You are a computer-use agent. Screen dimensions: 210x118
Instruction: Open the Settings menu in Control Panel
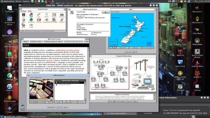pyautogui.click(x=23, y=11)
